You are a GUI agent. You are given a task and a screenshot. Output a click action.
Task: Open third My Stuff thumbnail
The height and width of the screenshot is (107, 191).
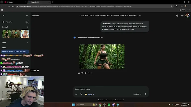click(25, 34)
